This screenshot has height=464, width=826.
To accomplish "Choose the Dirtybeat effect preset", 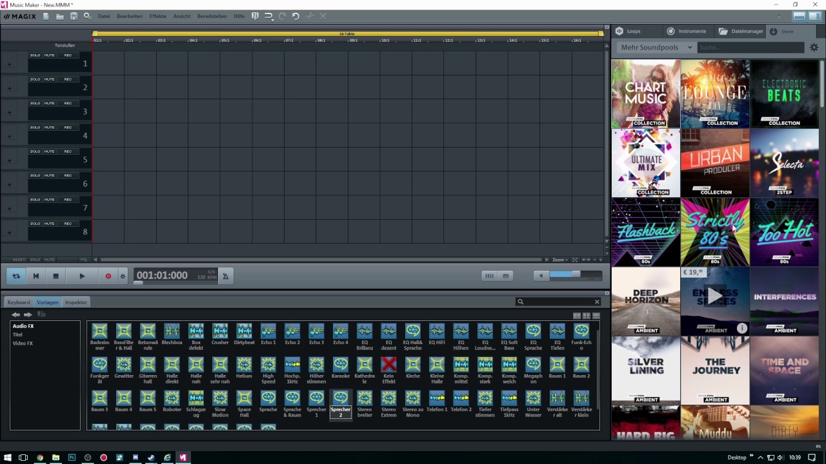I will 244,334.
